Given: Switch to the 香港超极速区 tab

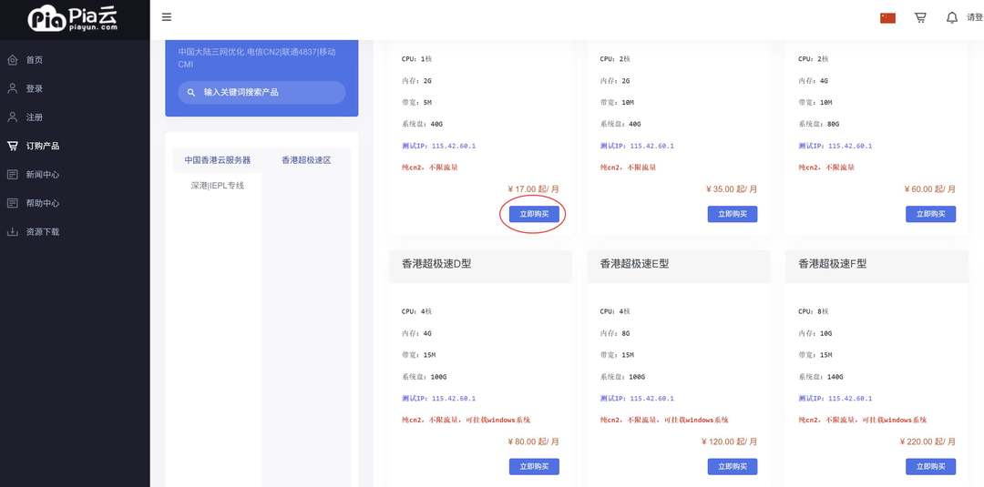Looking at the screenshot, I should [306, 160].
